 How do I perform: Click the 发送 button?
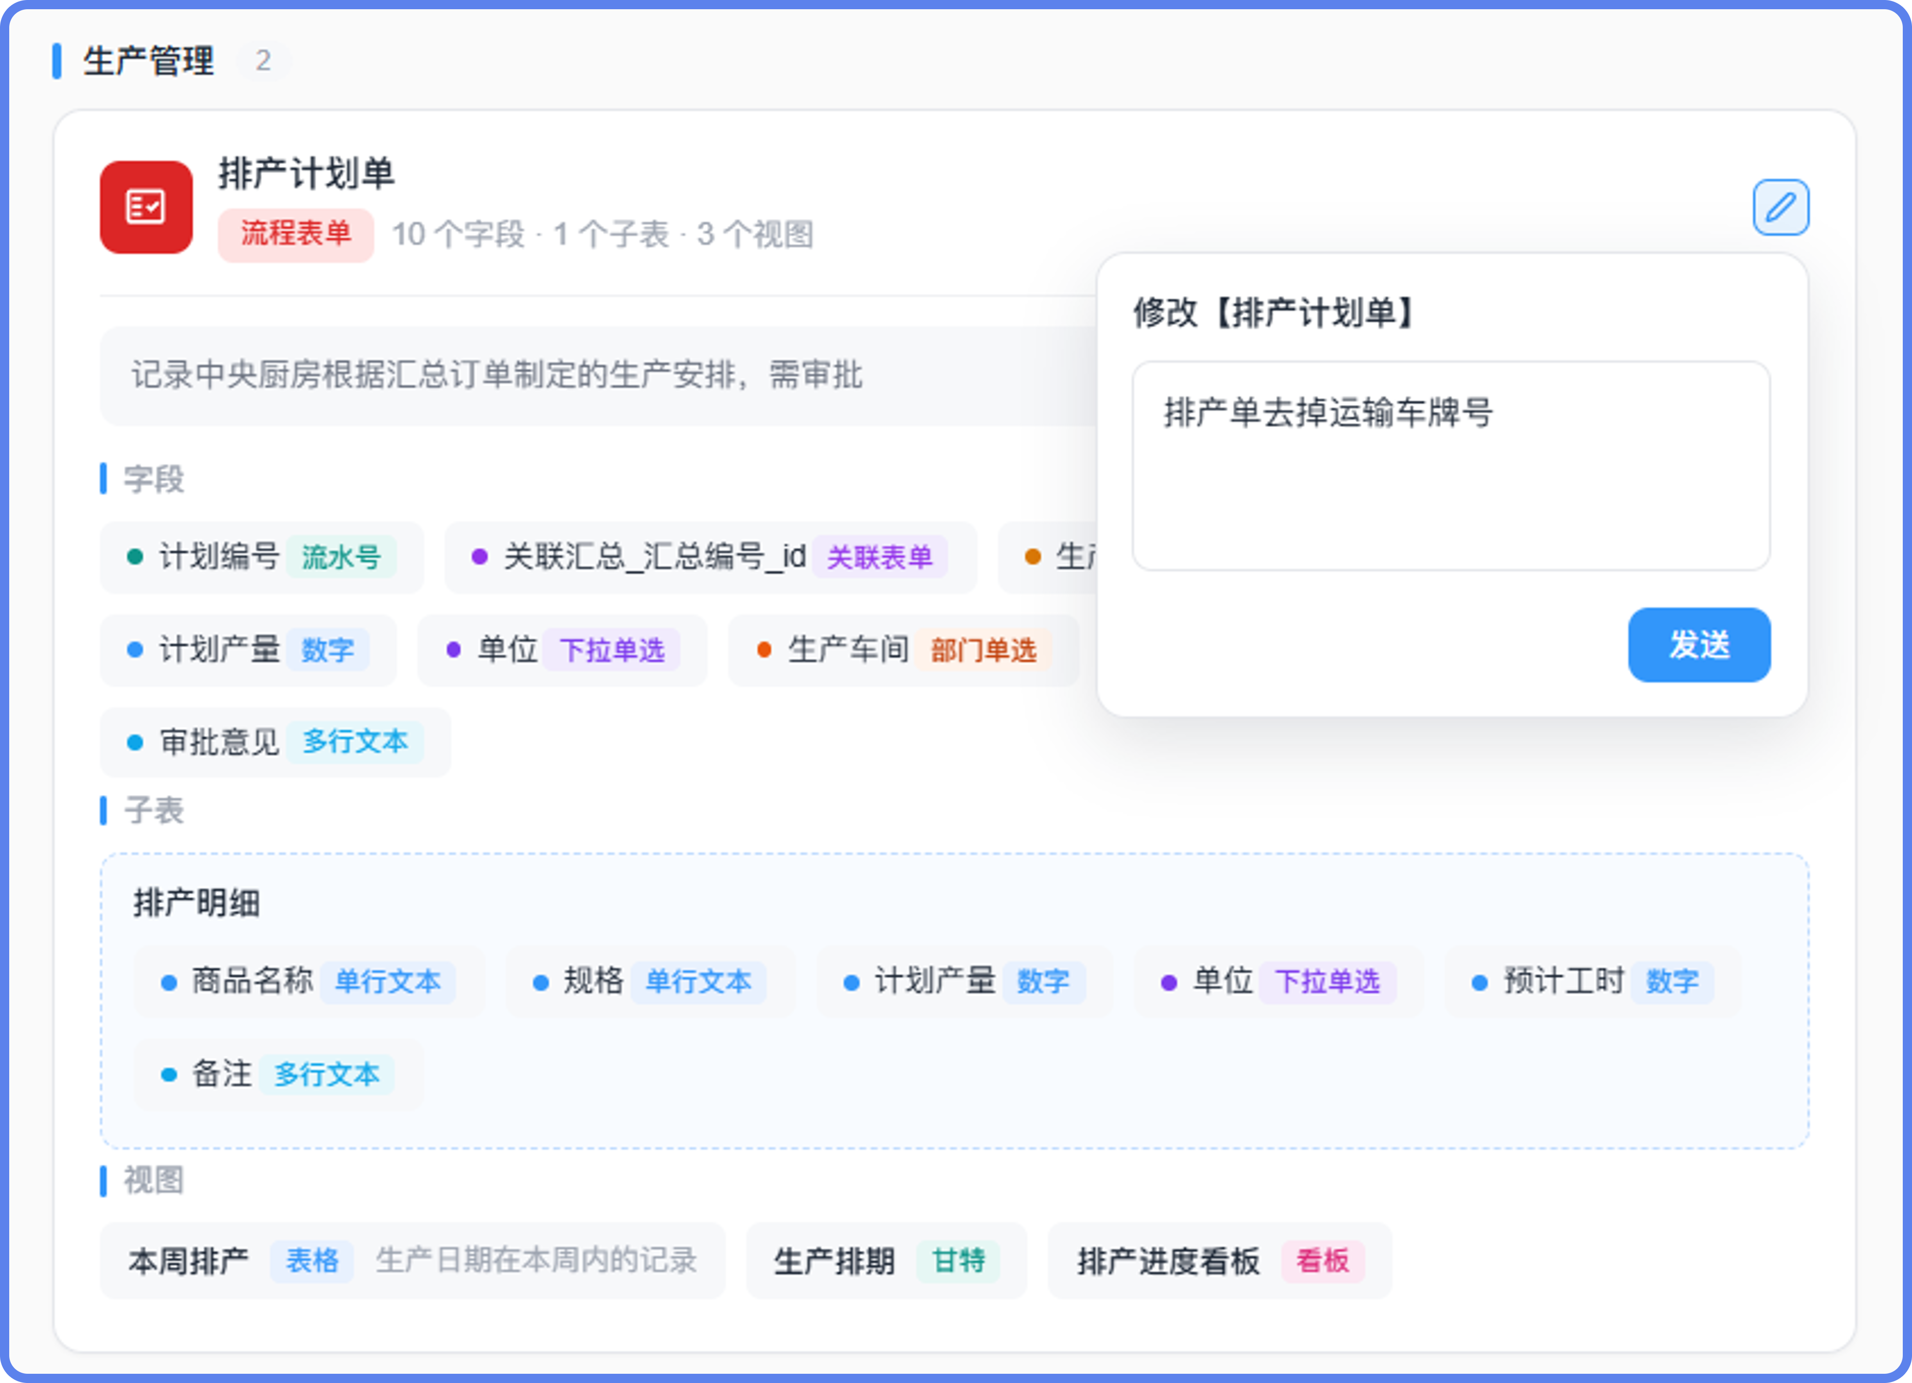pos(1699,644)
